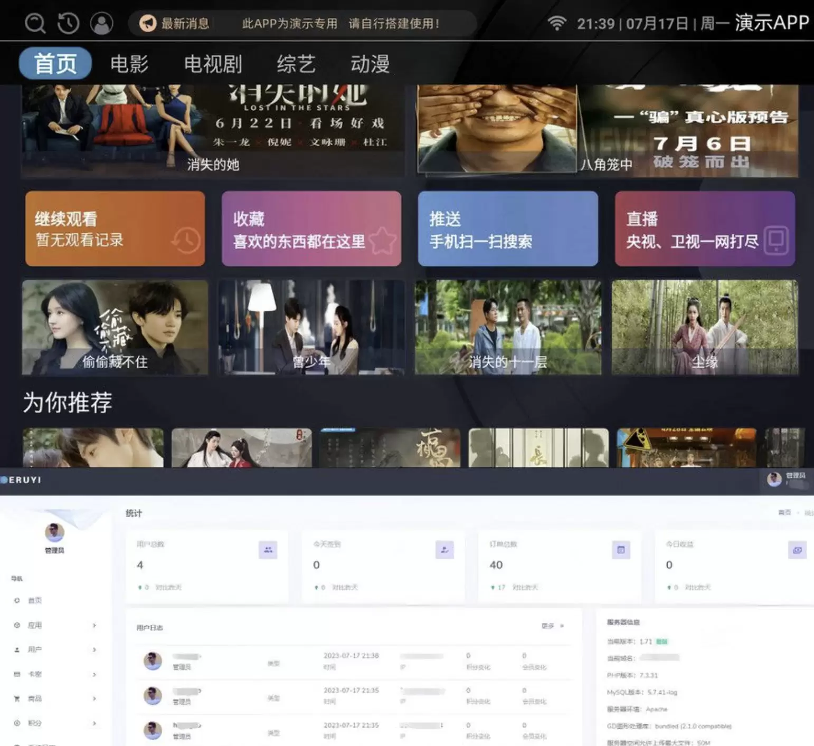Expand the 积分 sidebar menu chevron
Screen dimensions: 814x746
(x=94, y=723)
